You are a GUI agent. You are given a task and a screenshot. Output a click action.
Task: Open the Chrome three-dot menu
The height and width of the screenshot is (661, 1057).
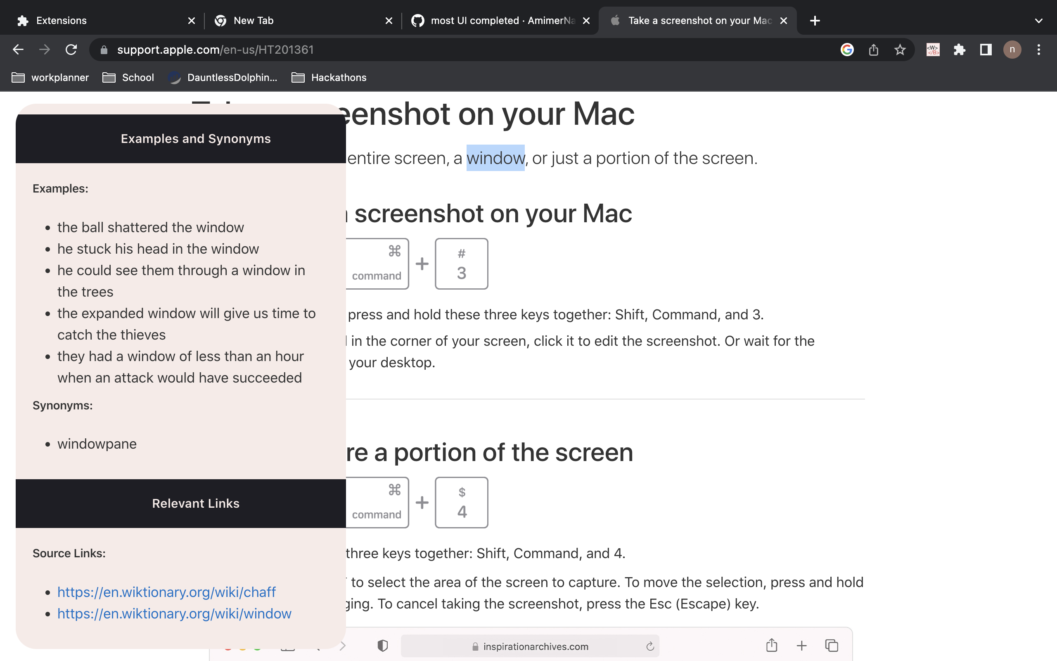click(x=1039, y=50)
